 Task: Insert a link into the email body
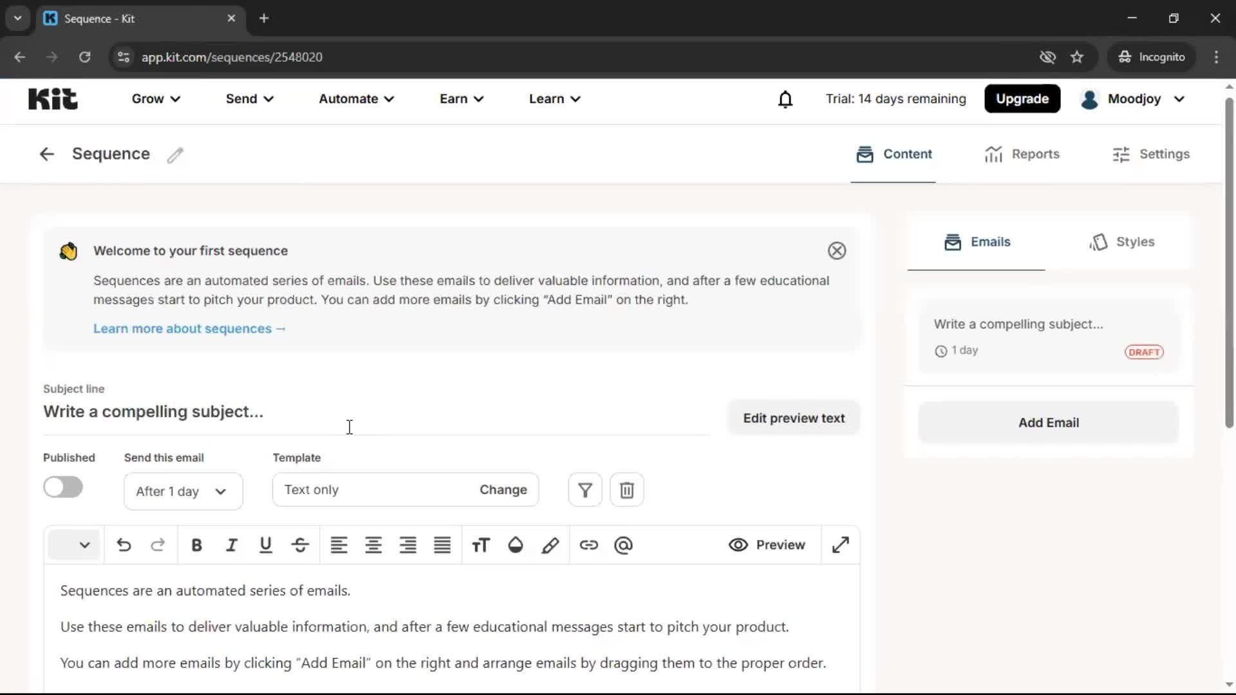[589, 545]
